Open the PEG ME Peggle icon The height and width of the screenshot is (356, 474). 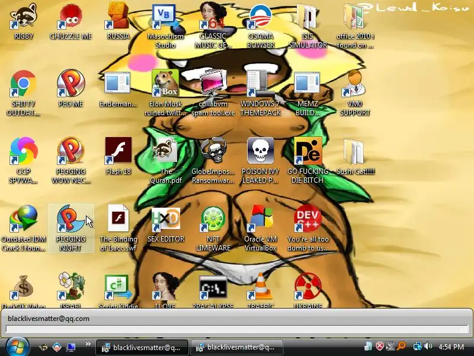(x=71, y=83)
